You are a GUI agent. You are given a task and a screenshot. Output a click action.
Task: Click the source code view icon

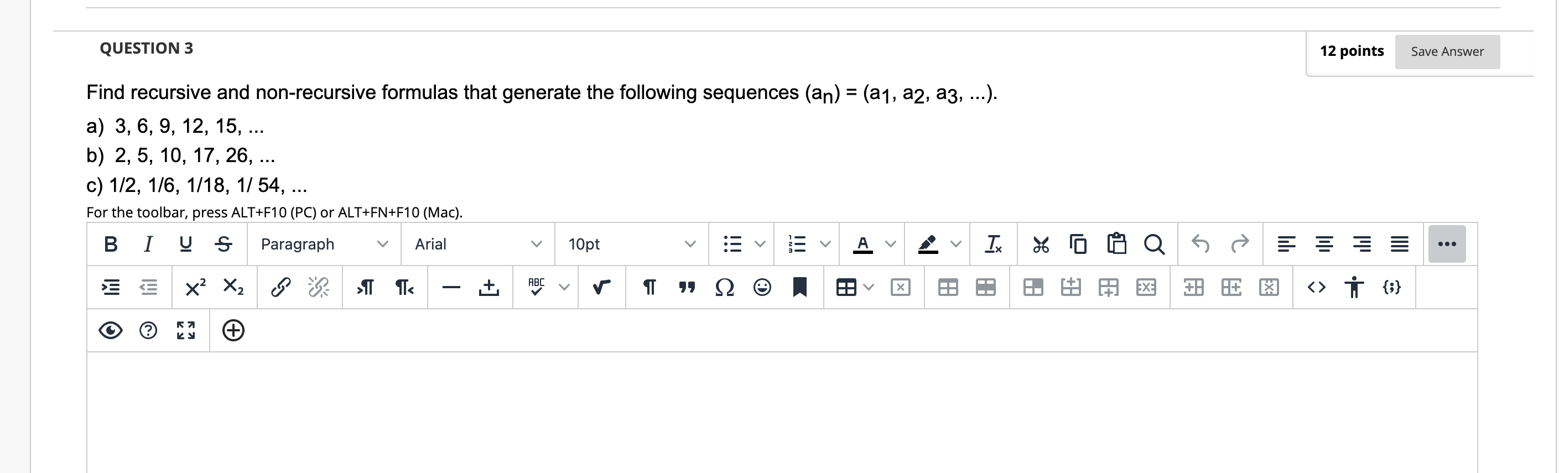[x=1316, y=287]
